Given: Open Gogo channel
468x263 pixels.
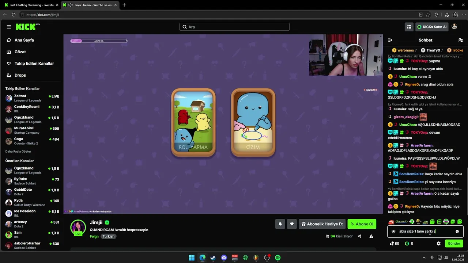Looking at the screenshot, I should 32,141.
